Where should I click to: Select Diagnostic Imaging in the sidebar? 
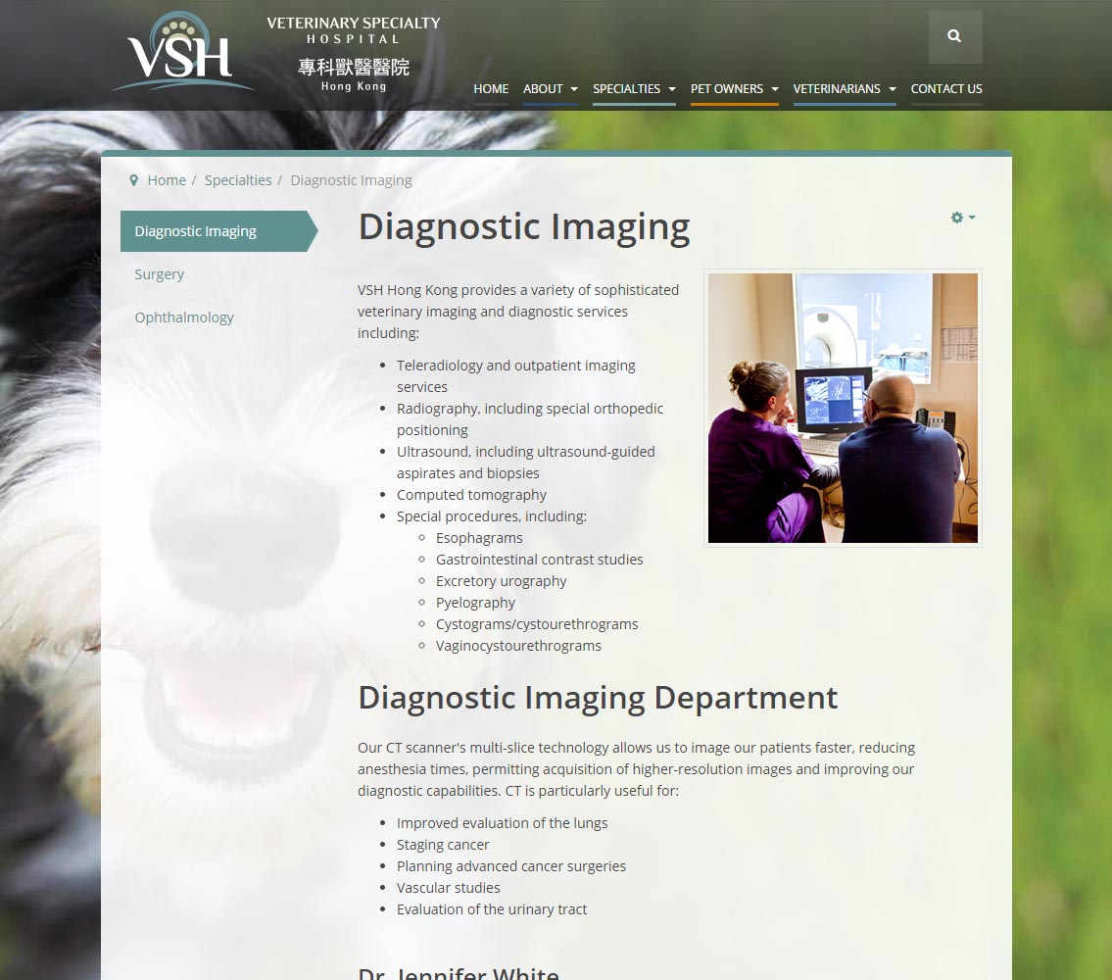point(196,231)
